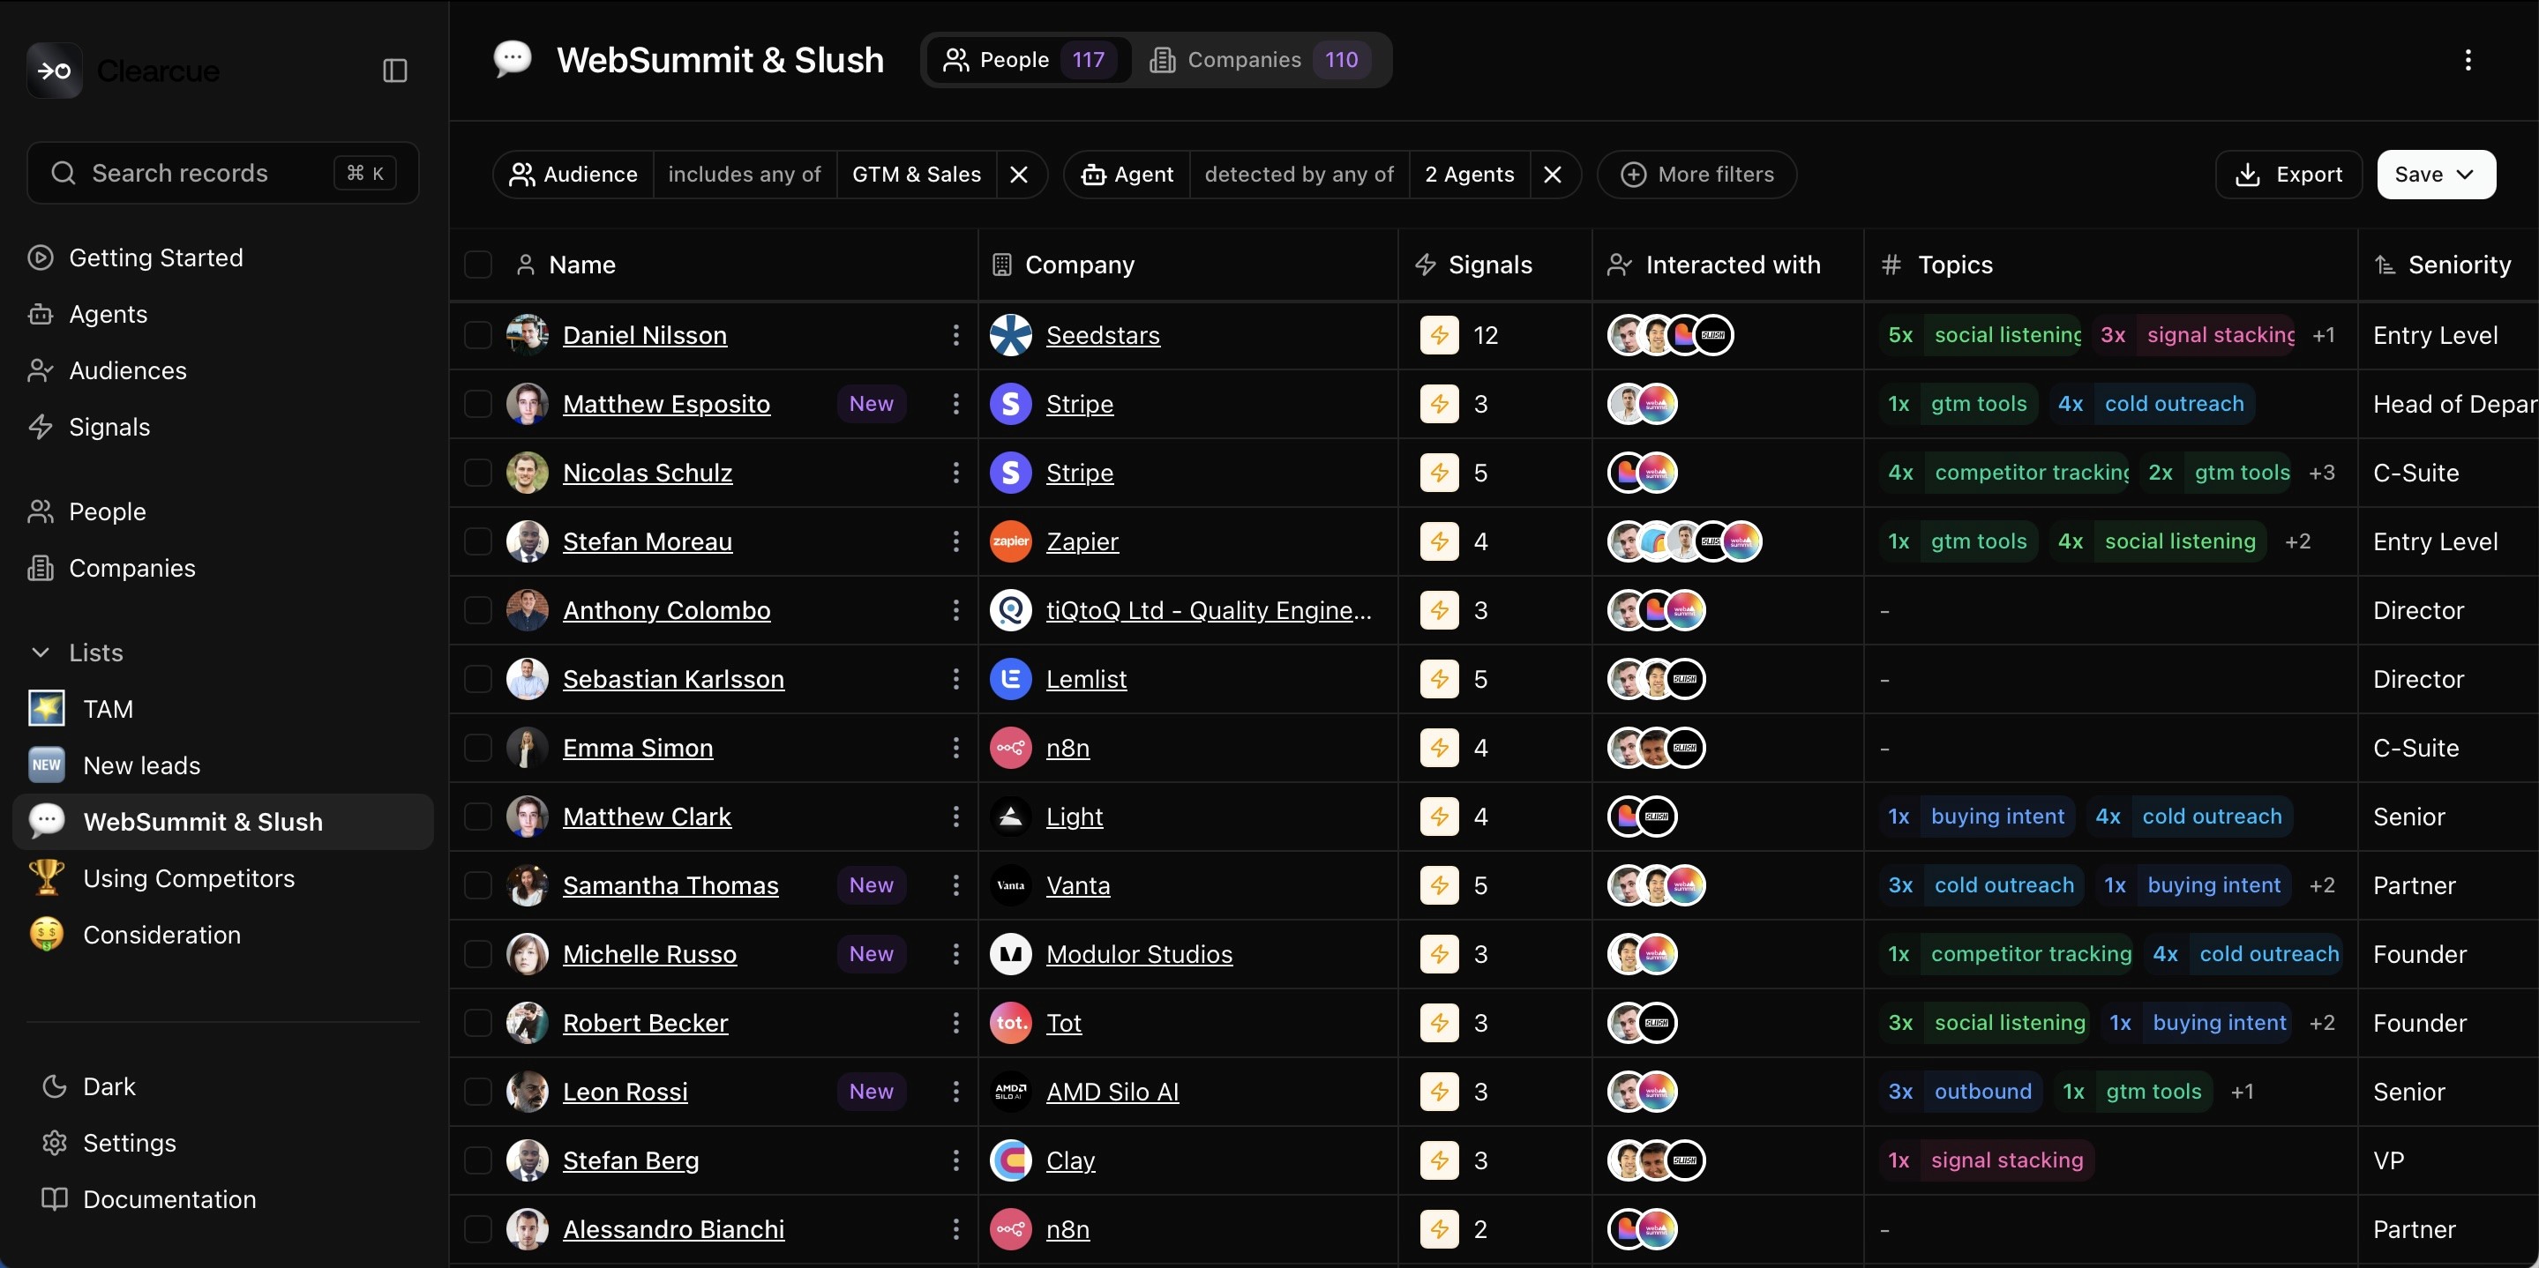Click Matthew Esposito's avatar
The image size is (2539, 1268).
[x=528, y=404]
